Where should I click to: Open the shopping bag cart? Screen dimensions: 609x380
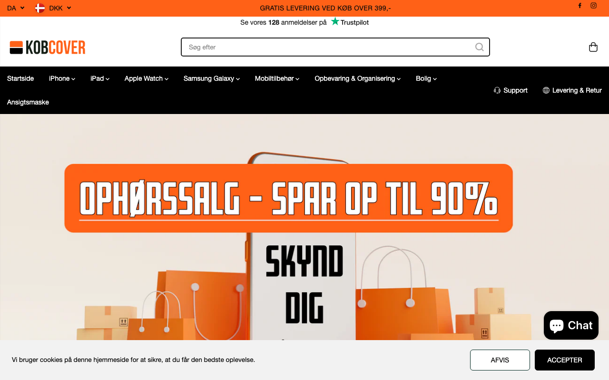(593, 47)
